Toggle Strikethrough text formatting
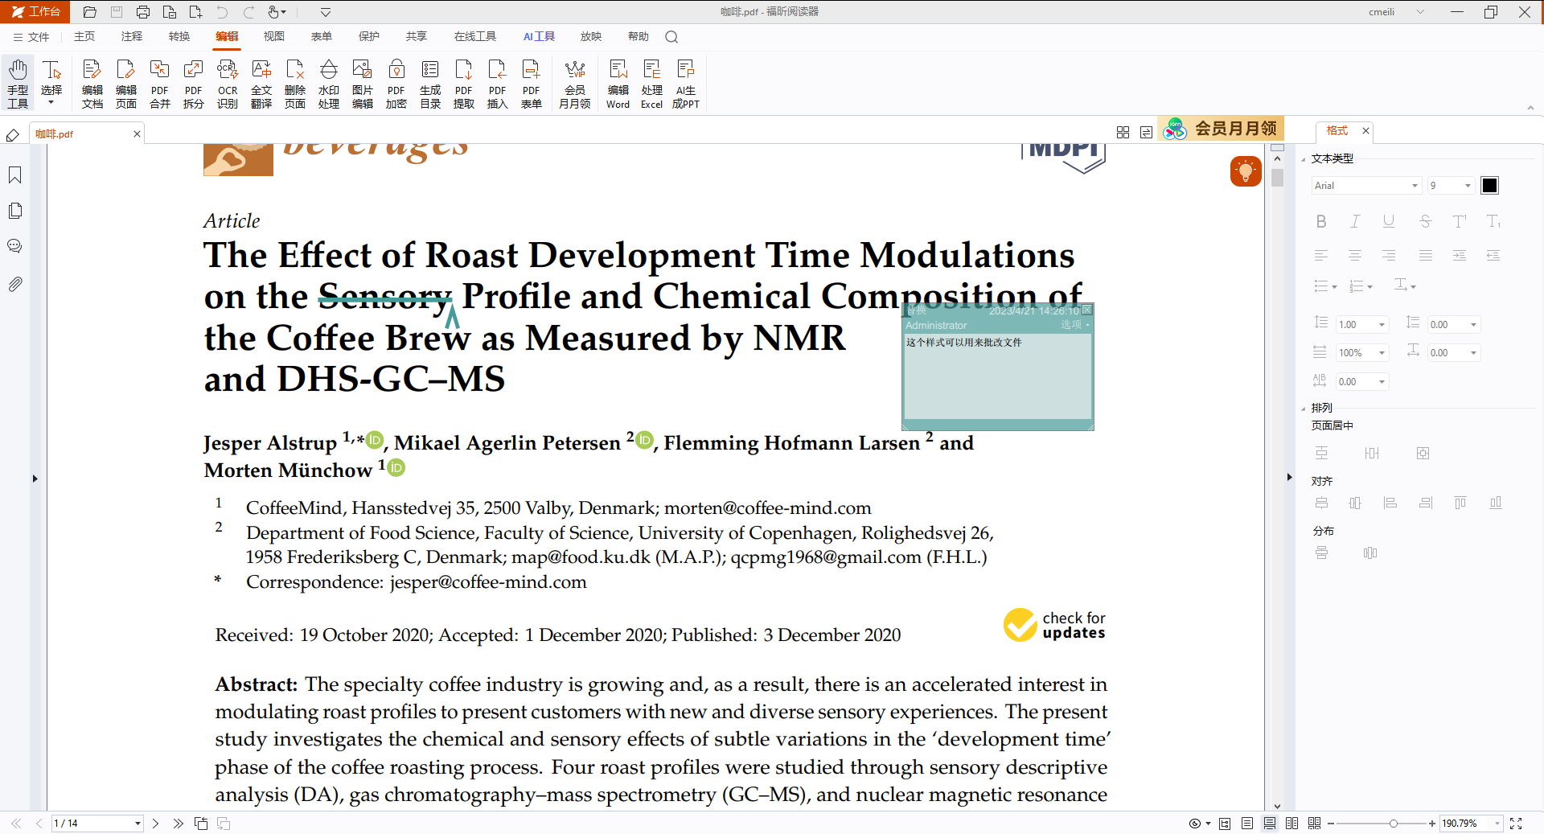 point(1425,221)
